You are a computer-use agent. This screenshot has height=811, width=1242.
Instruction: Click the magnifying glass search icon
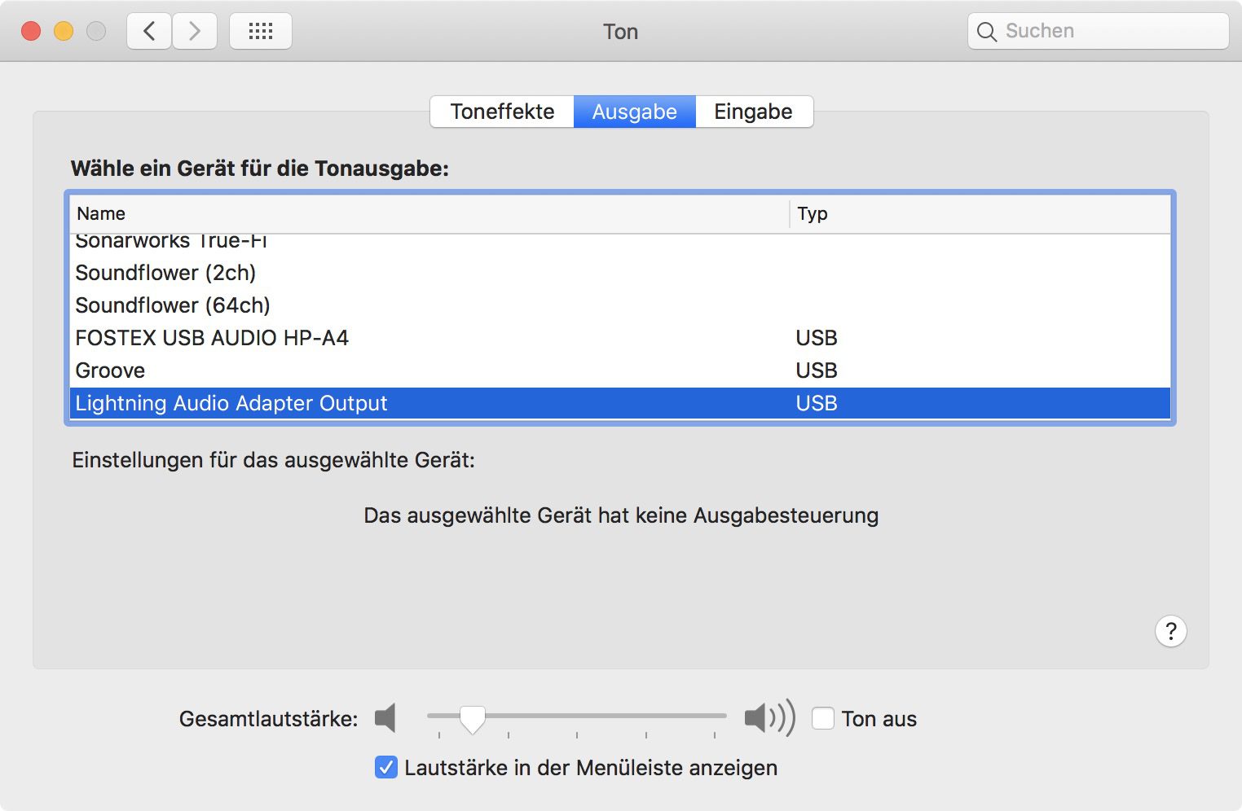tap(986, 32)
